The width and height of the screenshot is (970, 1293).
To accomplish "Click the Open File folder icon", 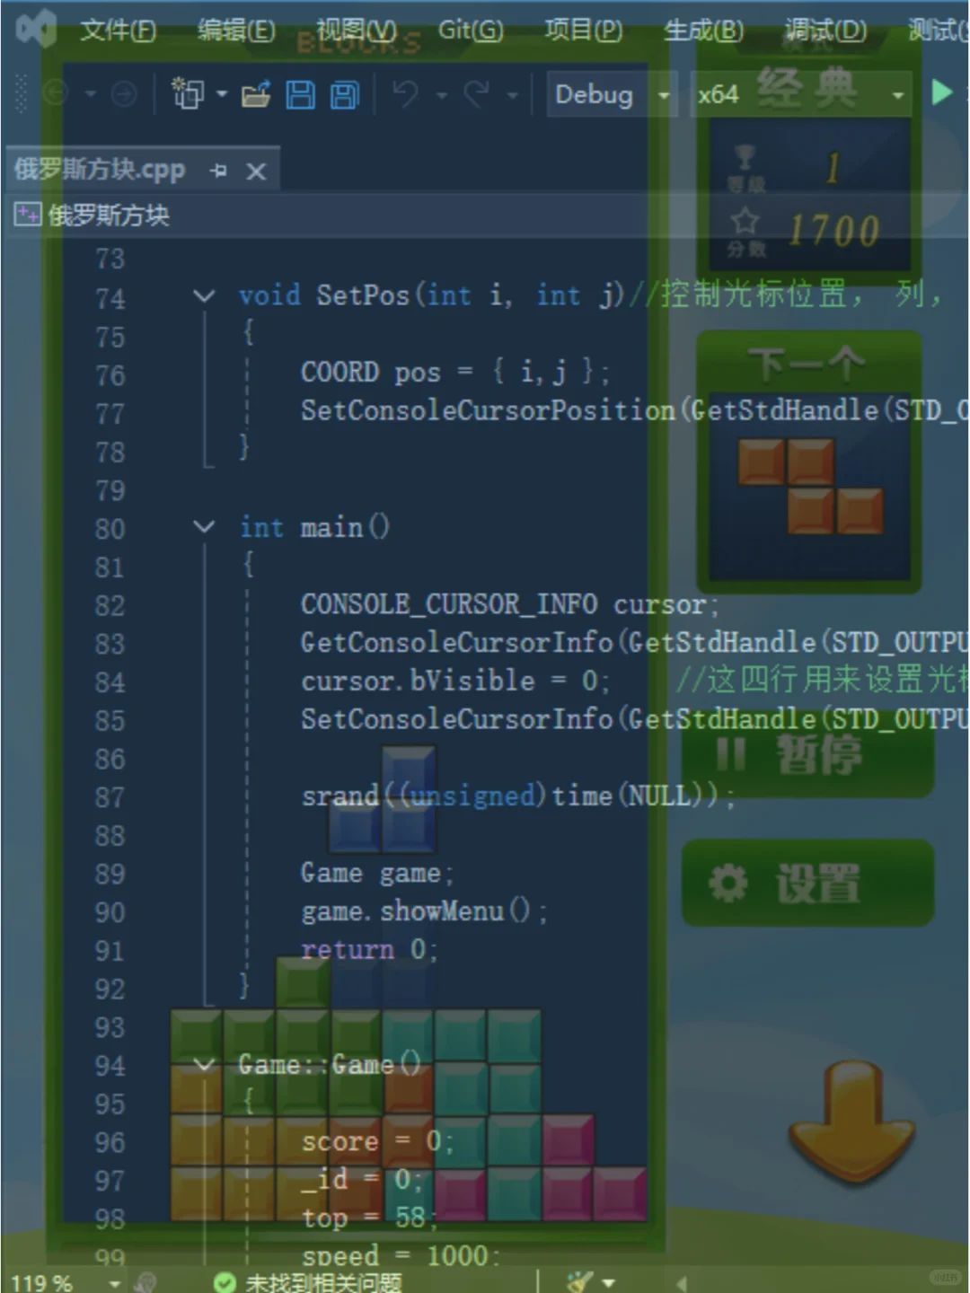I will pos(256,93).
